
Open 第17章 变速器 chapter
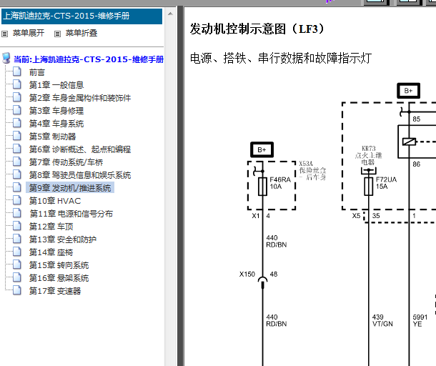(55, 291)
